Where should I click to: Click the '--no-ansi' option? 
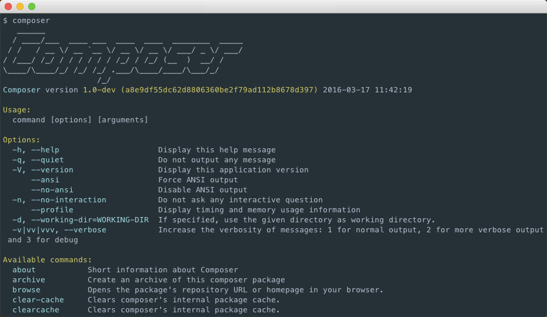(x=52, y=190)
